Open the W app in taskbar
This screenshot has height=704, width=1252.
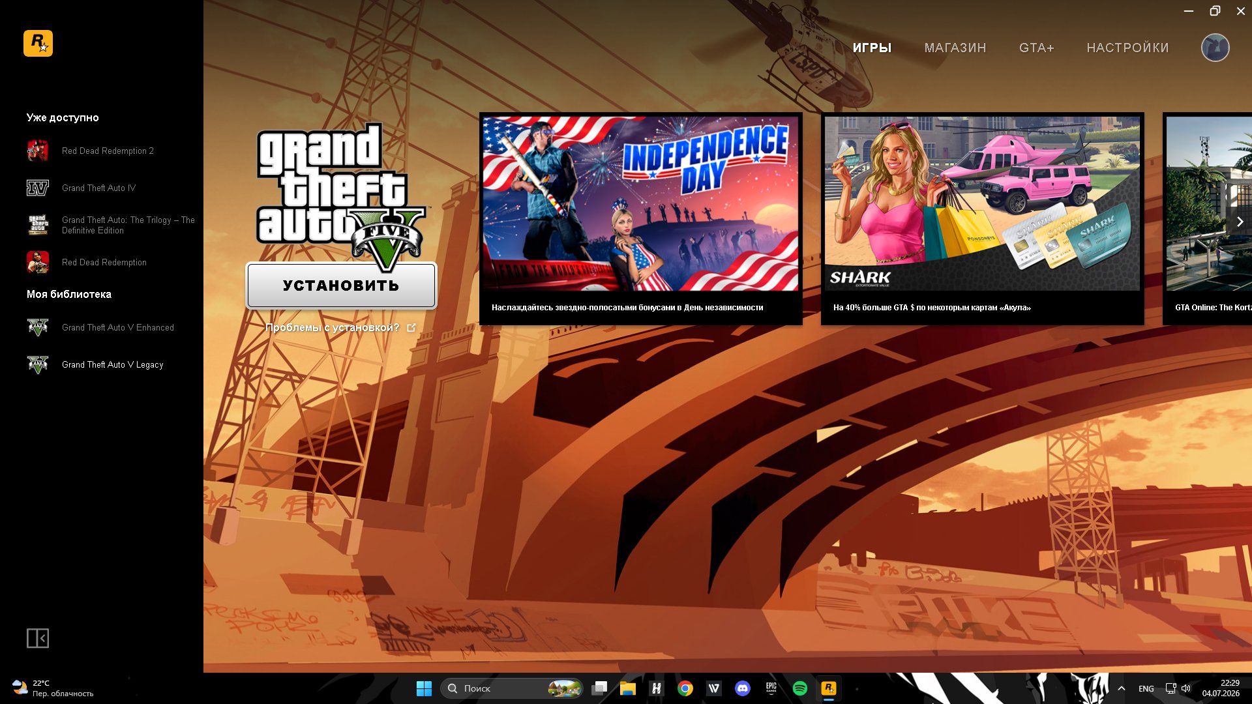tap(714, 688)
